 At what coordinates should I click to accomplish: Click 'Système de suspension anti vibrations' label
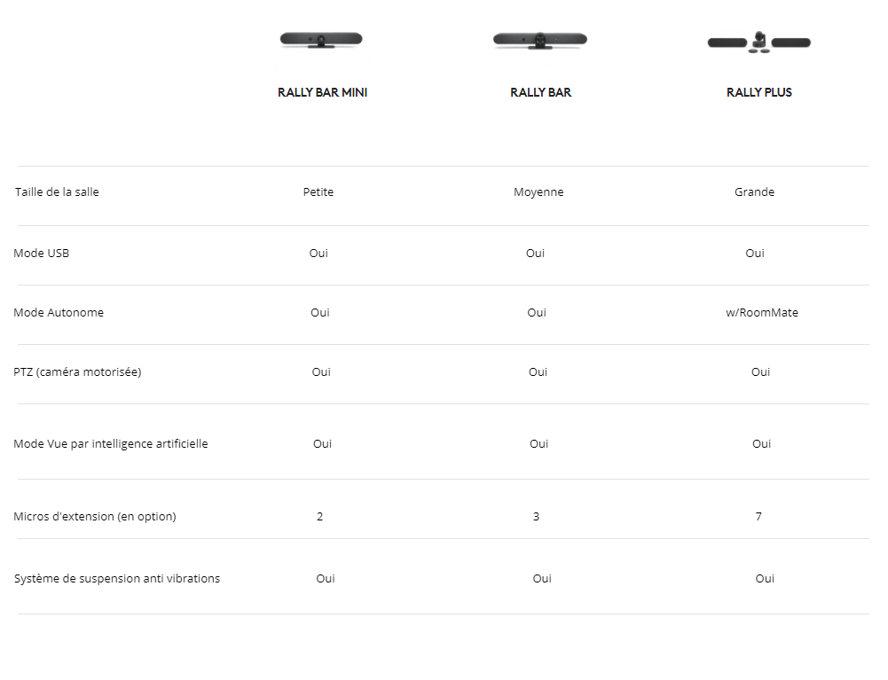coord(117,579)
